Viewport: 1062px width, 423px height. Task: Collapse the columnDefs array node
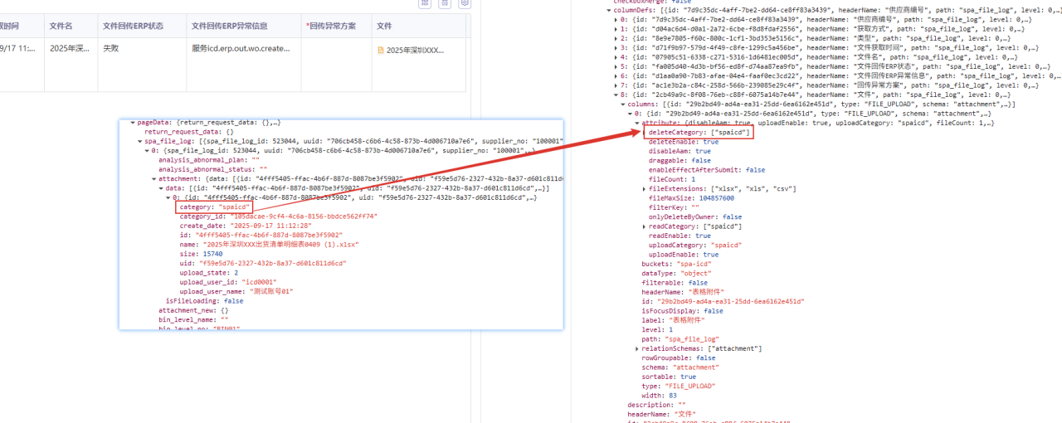608,10
